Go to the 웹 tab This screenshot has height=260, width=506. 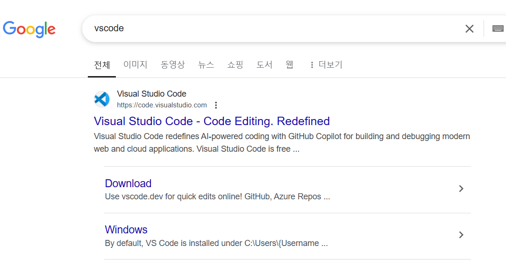coord(290,64)
